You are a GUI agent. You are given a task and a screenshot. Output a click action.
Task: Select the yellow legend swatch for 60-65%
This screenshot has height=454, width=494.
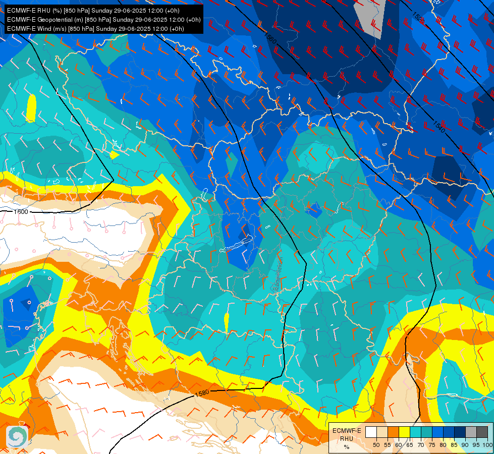point(405,432)
